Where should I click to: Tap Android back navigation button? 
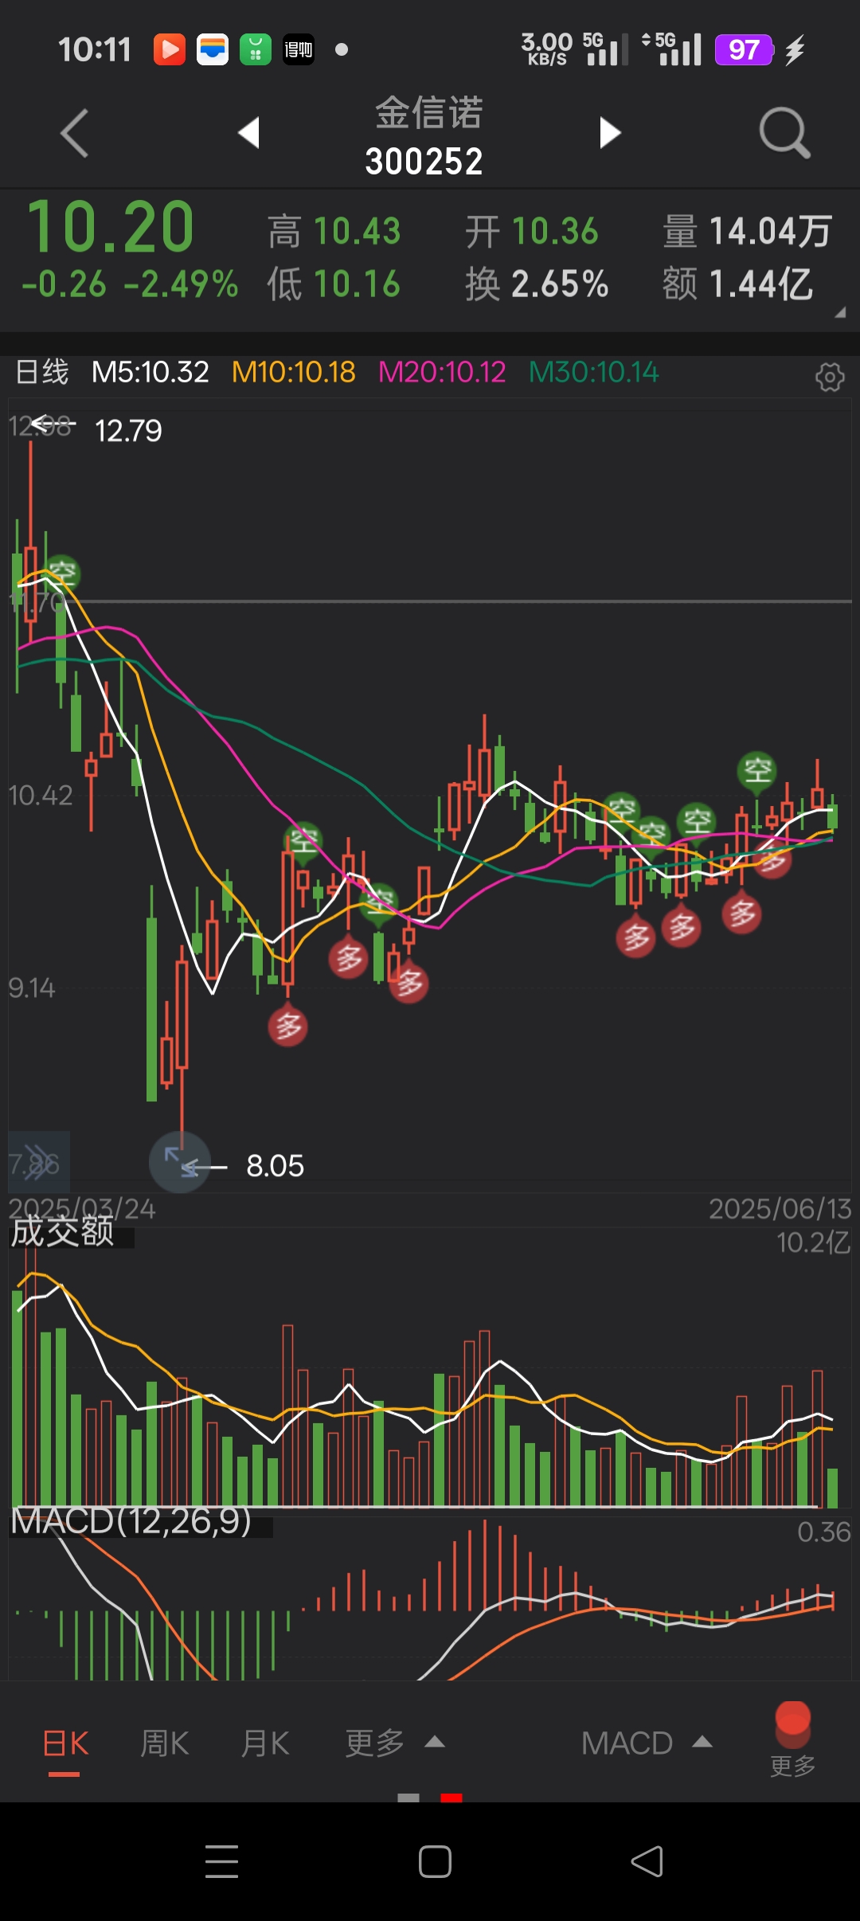647,1861
